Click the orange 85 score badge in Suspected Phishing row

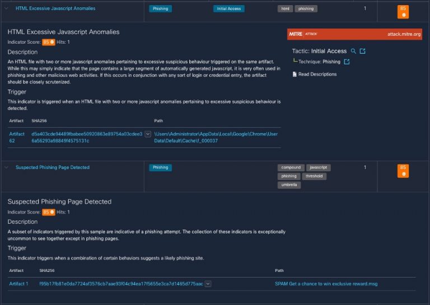[x=402, y=170]
